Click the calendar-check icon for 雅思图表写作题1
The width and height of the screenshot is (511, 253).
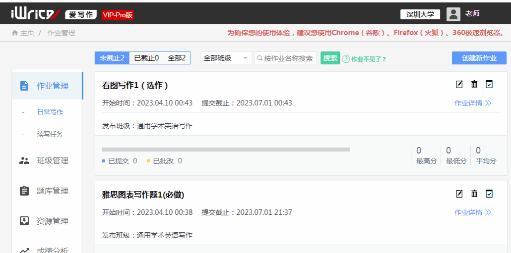[489, 194]
